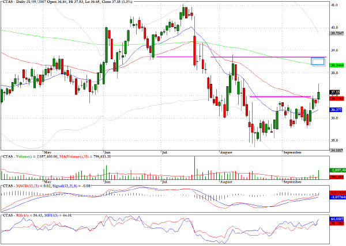Screen dimensions: 346x246
Task: Click the 38.0 price axis label
Action: pyautogui.click(x=334, y=73)
